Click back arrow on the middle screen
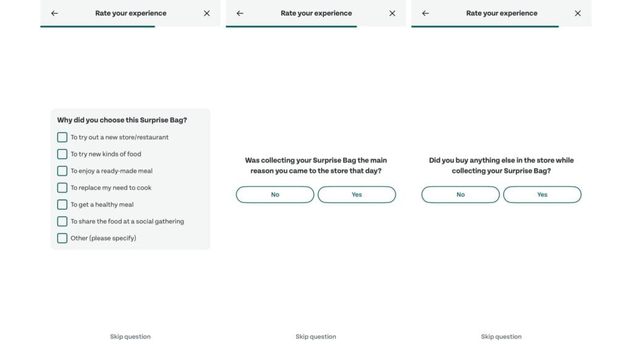The image size is (632, 355). point(240,14)
